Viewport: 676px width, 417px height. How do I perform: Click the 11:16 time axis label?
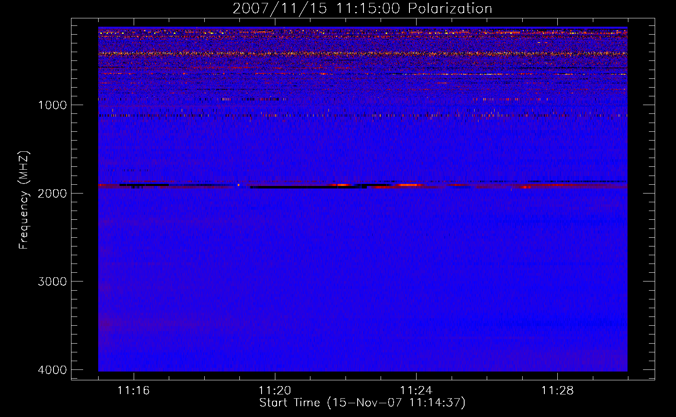133,391
